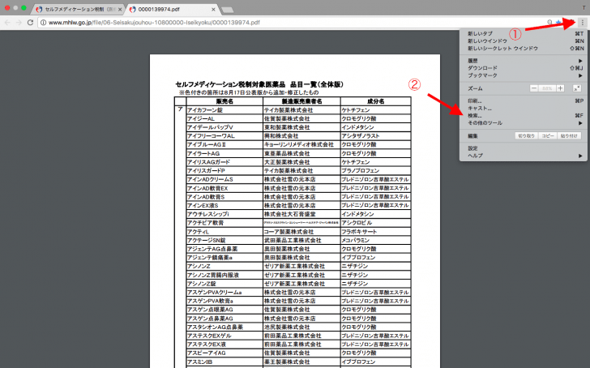This screenshot has height=368, width=590.
Task: Click the アイリスガードP cell
Action: pos(224,171)
